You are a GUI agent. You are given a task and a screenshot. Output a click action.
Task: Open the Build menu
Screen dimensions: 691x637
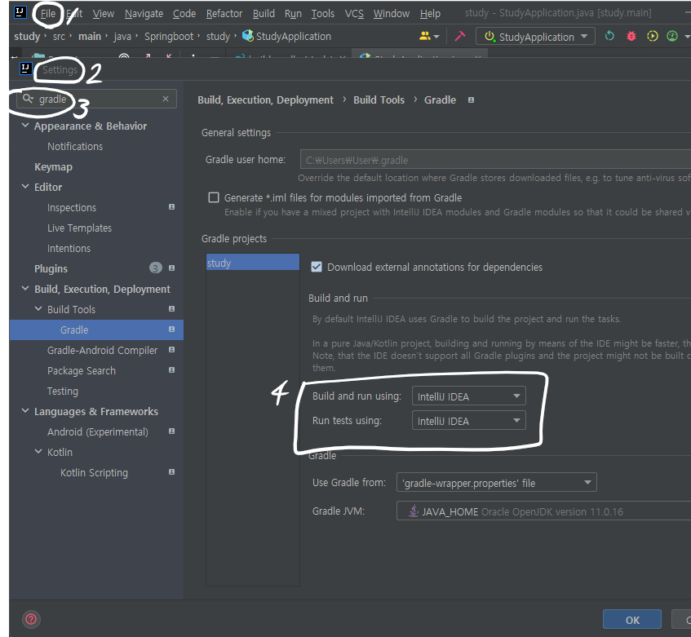[x=264, y=14]
